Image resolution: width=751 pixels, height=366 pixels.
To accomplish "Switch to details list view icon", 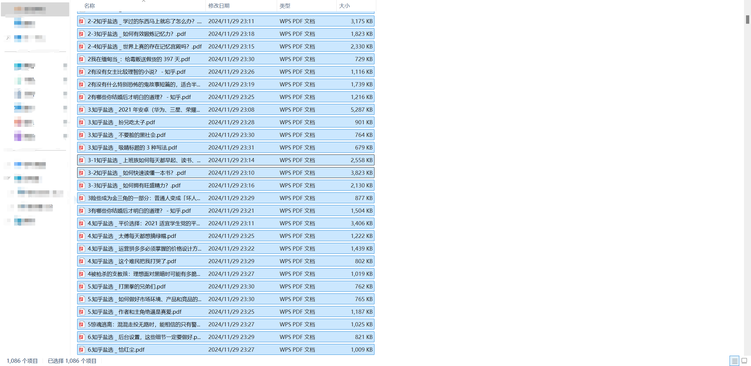I will pos(735,360).
